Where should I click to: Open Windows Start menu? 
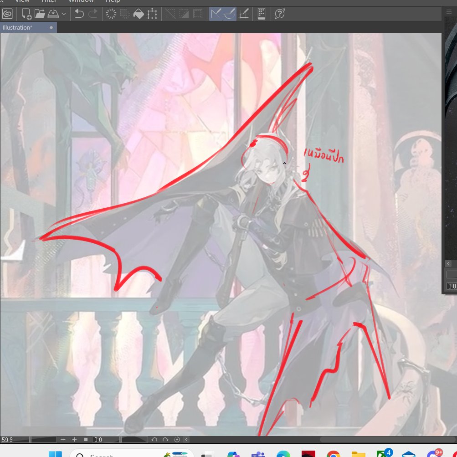(x=55, y=454)
